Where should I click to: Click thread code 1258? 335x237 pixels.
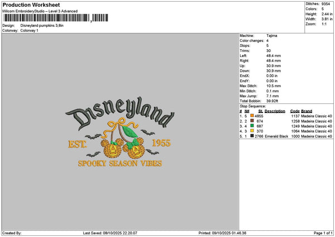coord(295,121)
